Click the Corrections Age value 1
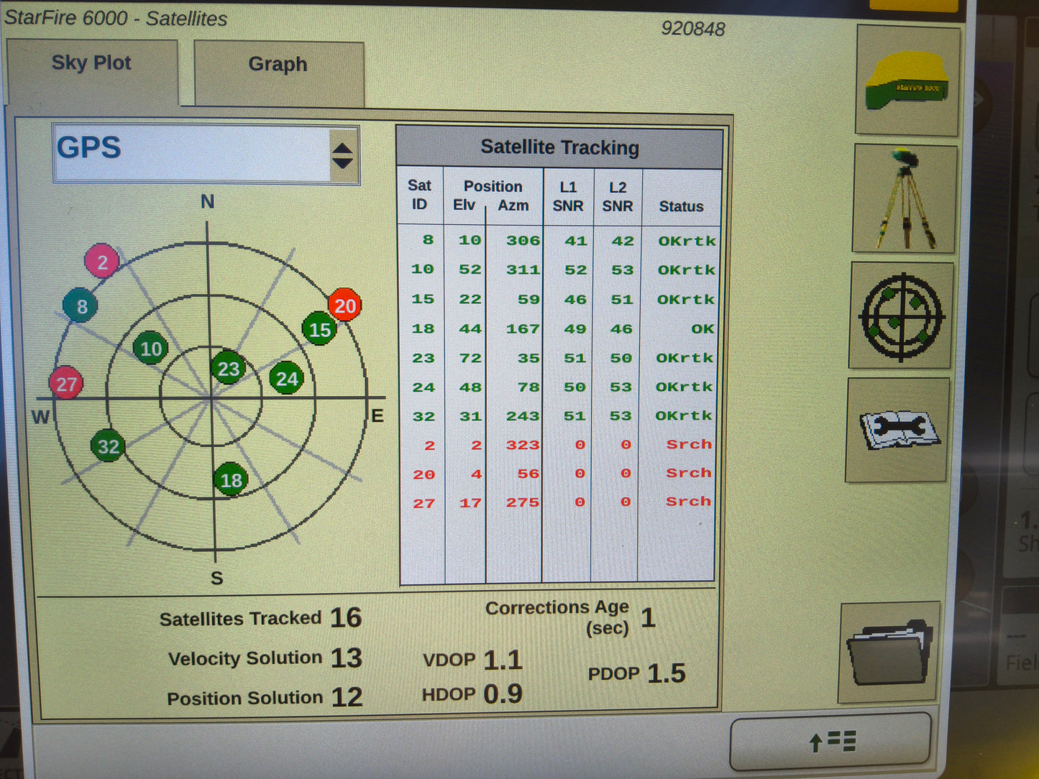 (x=648, y=618)
